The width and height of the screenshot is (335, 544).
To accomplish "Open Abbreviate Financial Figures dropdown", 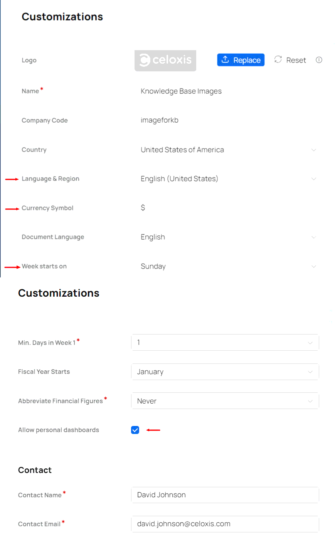I will pos(225,401).
